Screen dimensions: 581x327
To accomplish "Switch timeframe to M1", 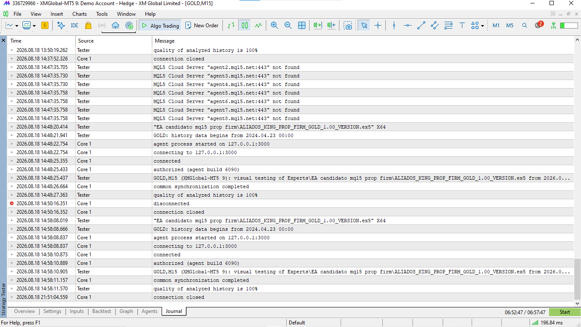I will [x=496, y=26].
